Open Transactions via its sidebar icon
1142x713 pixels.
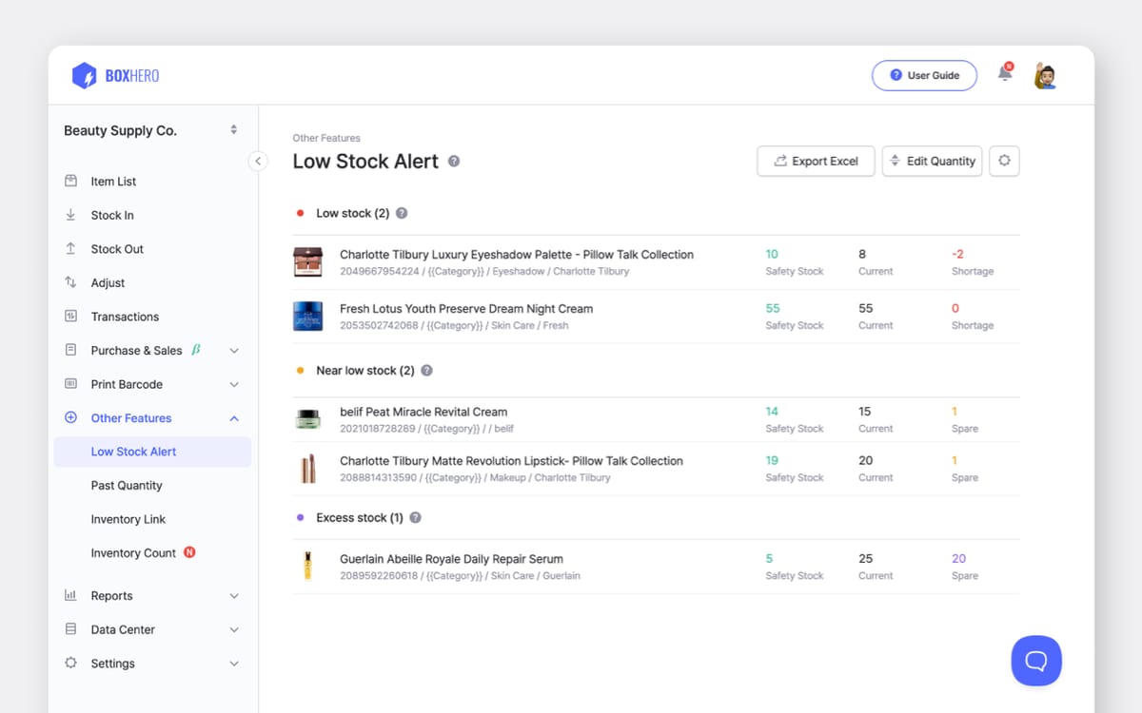click(70, 316)
